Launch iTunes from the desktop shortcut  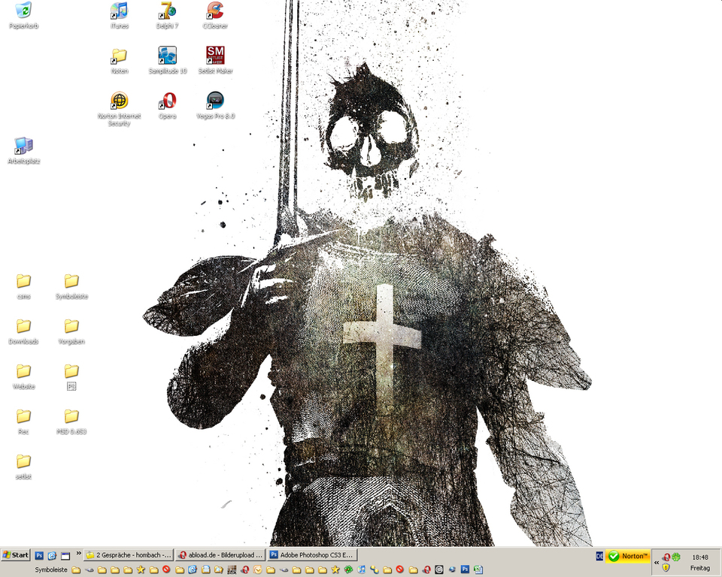coord(120,15)
